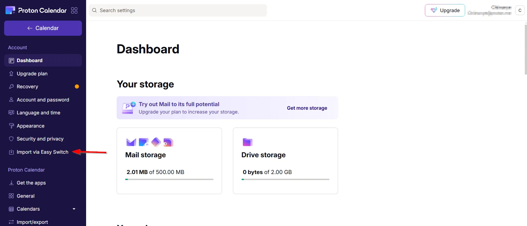This screenshot has width=527, height=226.
Task: Open Security and privacy settings
Action: click(43, 139)
